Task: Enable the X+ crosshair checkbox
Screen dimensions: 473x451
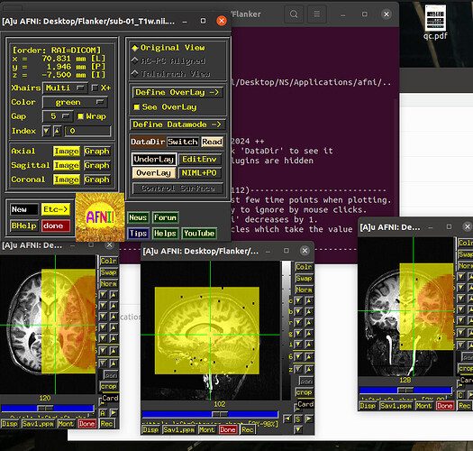Action: [x=95, y=87]
